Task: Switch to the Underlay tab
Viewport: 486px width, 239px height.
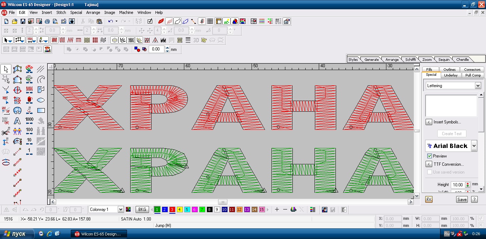Action: (451, 75)
